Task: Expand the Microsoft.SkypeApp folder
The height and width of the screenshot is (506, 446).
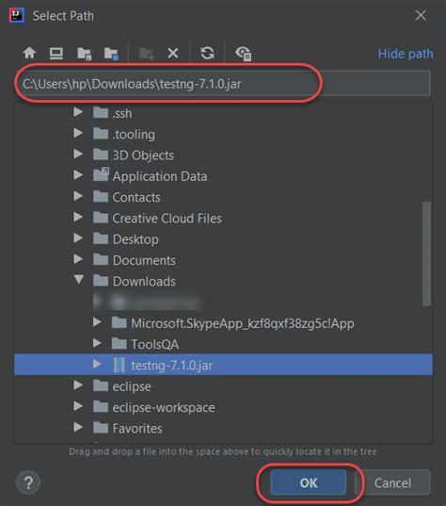Action: coord(97,322)
